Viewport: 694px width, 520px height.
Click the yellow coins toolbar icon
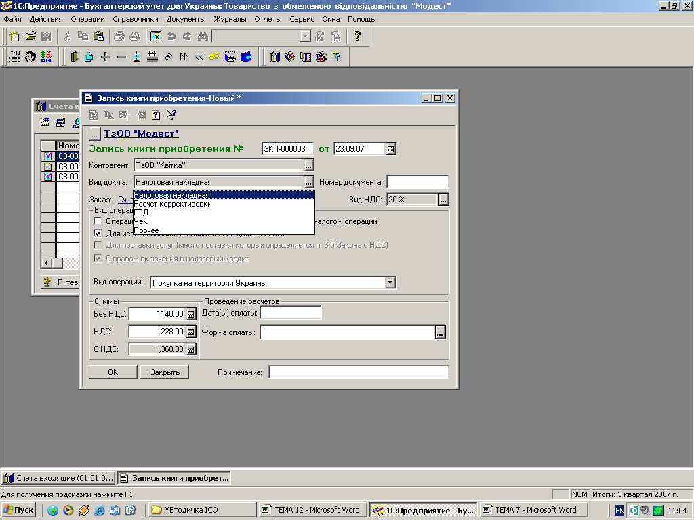(x=215, y=57)
